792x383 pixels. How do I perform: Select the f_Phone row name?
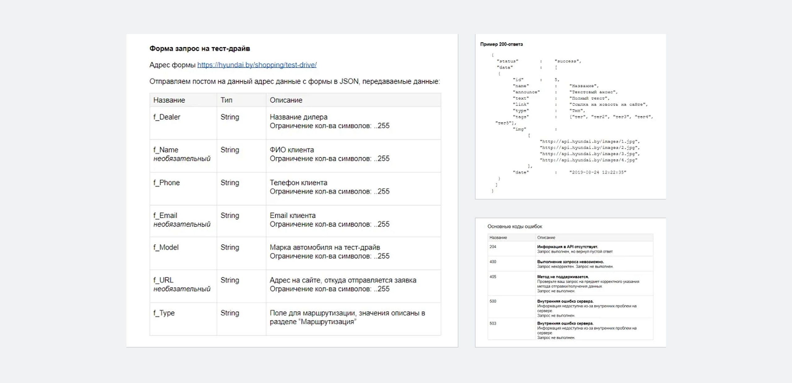pos(166,183)
